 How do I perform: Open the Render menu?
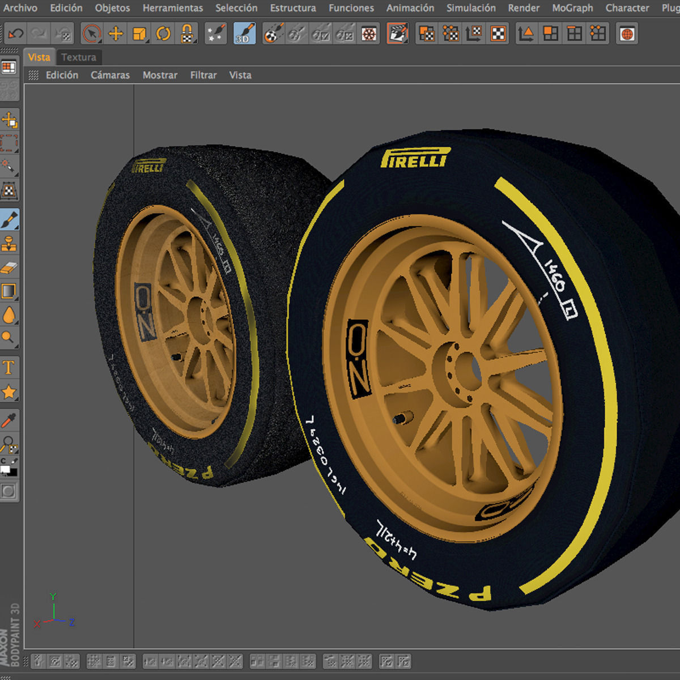point(524,8)
